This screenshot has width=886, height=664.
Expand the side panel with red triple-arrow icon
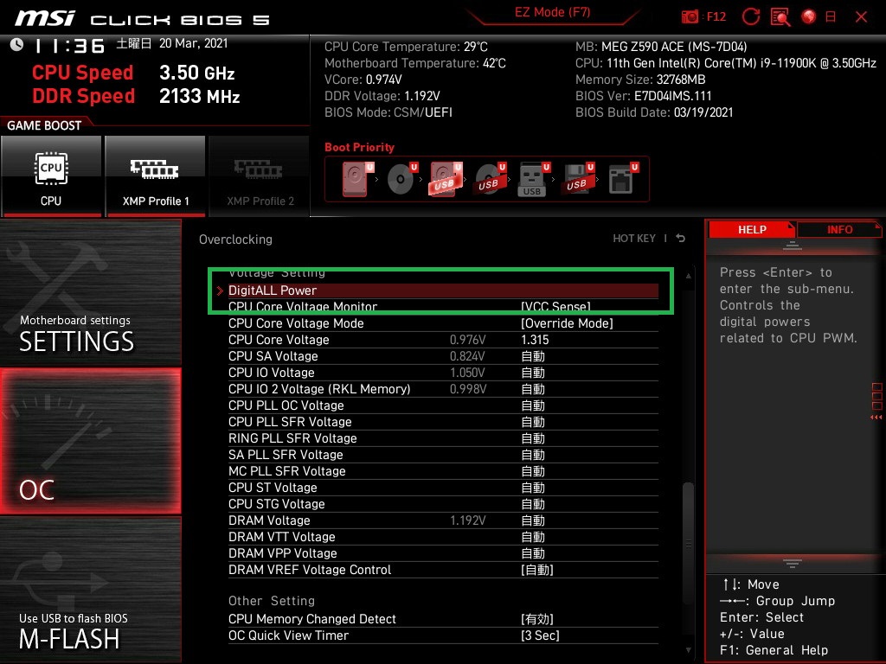[x=876, y=418]
